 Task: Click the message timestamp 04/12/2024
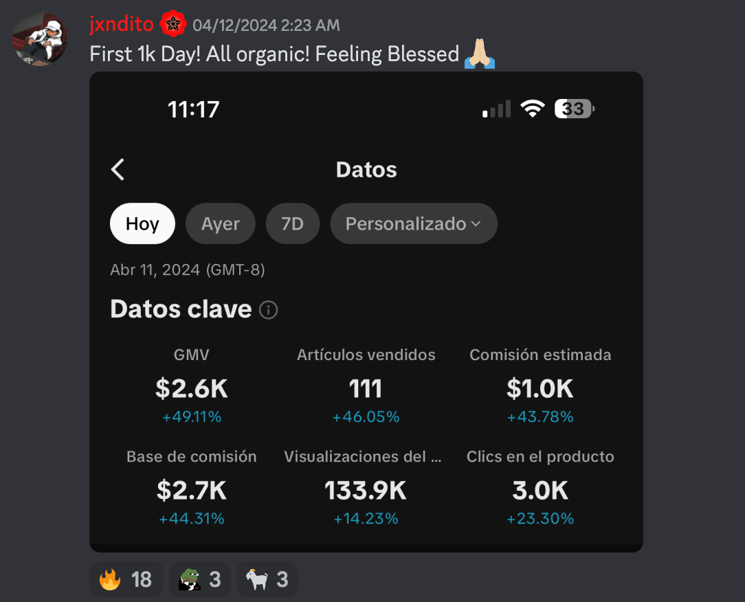tap(266, 26)
